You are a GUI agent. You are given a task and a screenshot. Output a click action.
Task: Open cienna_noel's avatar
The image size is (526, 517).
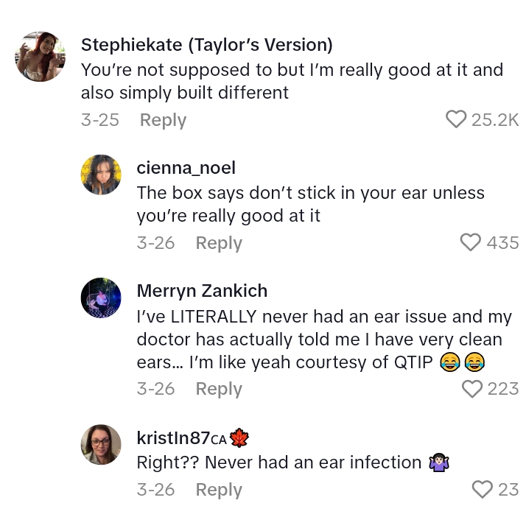pyautogui.click(x=100, y=175)
